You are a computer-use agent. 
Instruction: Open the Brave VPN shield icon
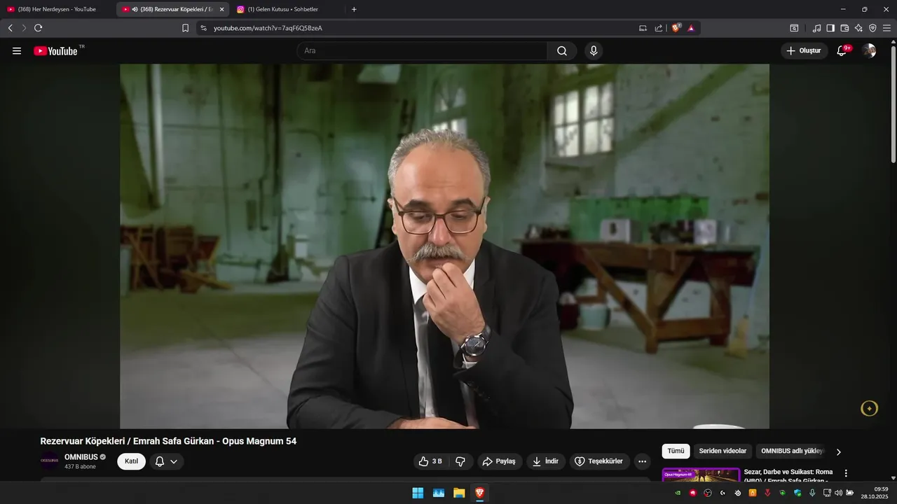(x=872, y=28)
